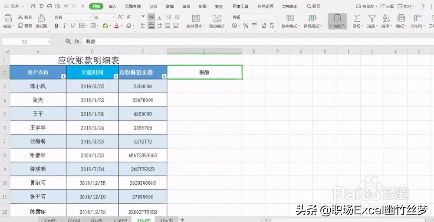Toggle Top Align for the cell
The image size is (434, 222).
tap(143, 17)
